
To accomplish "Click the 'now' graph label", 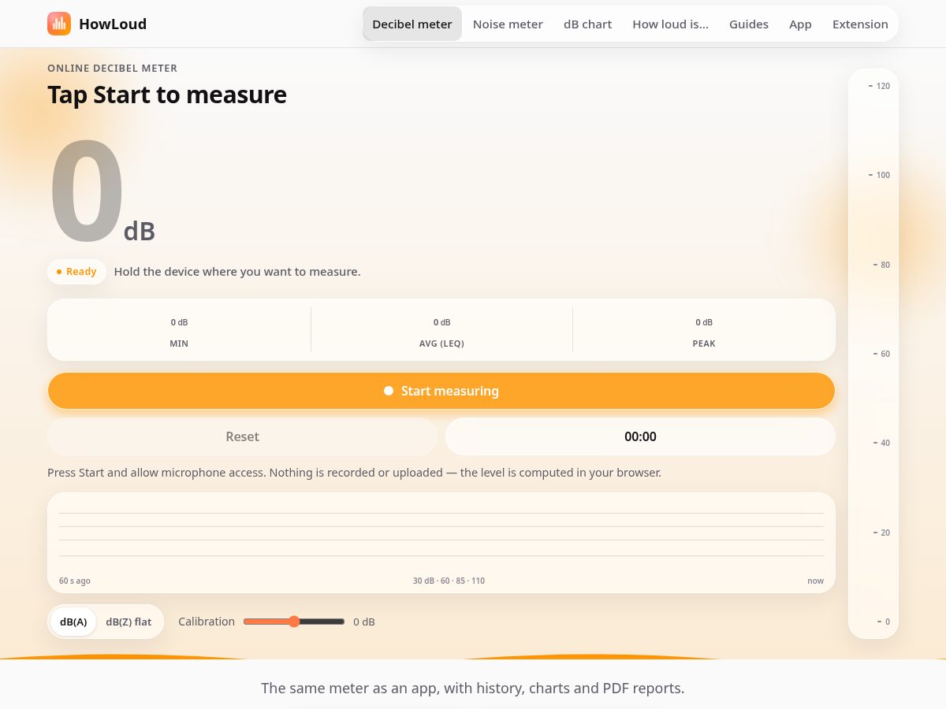I will [x=815, y=581].
